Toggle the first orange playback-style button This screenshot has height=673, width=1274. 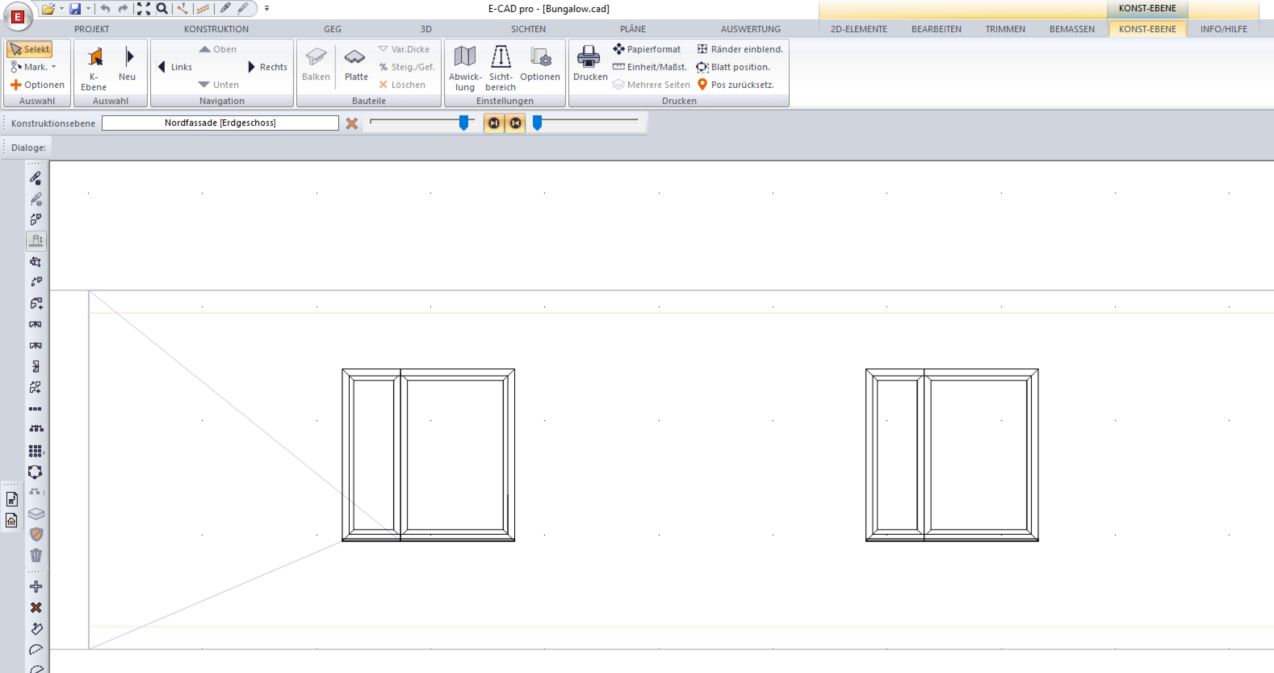[494, 123]
